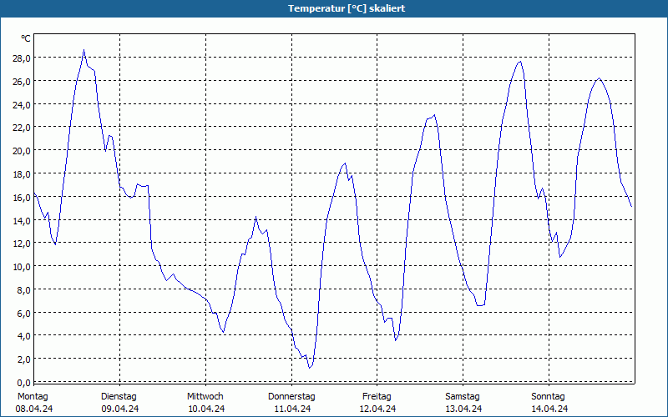Click the 10.04.24 date label
This screenshot has height=417, width=668.
point(206,409)
